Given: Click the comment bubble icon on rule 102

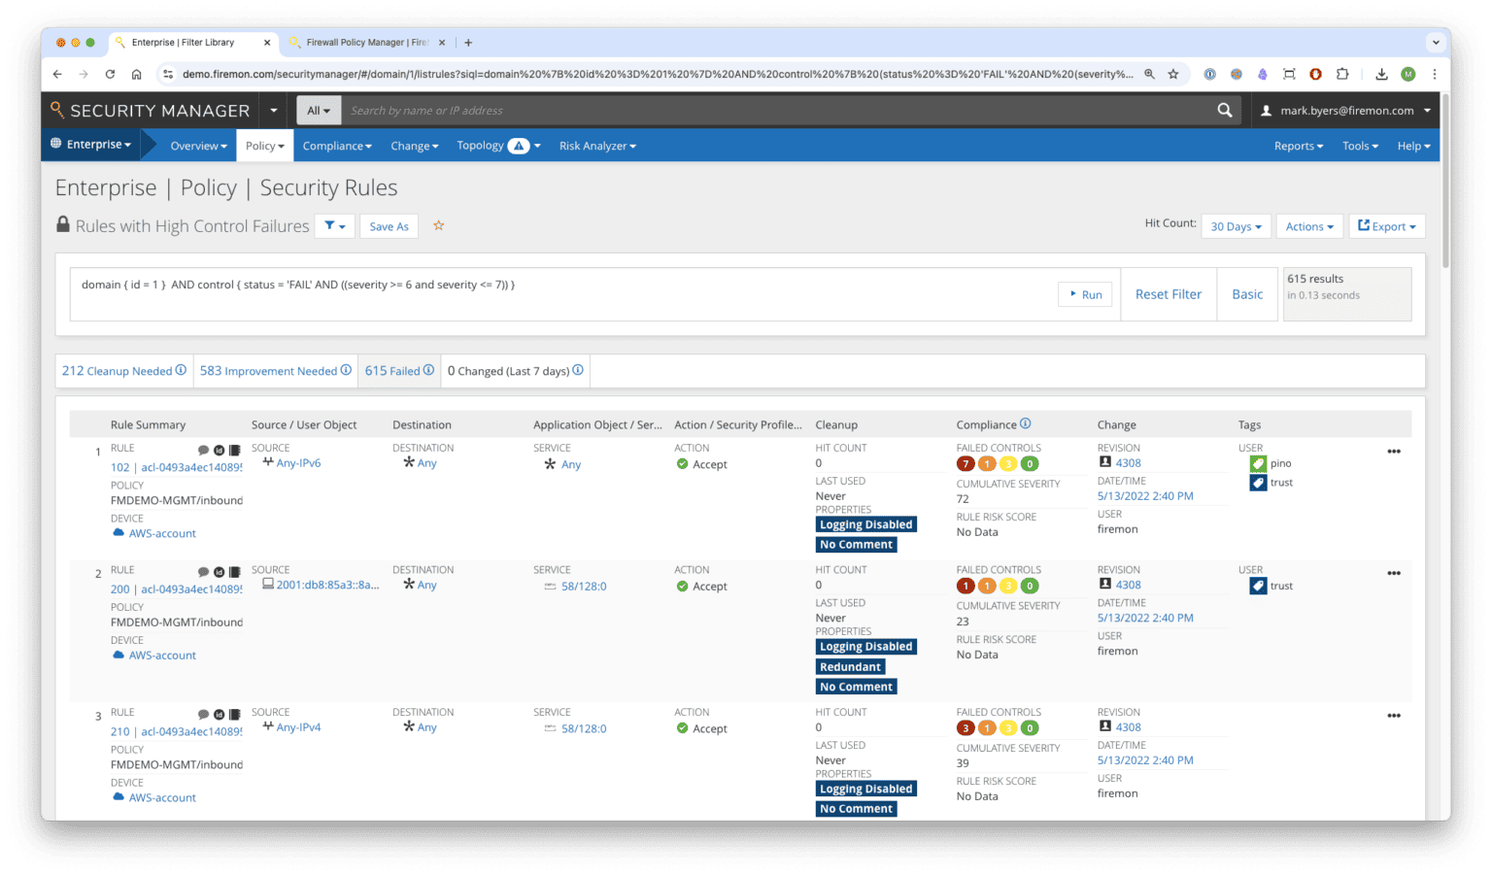Looking at the screenshot, I should 203,449.
